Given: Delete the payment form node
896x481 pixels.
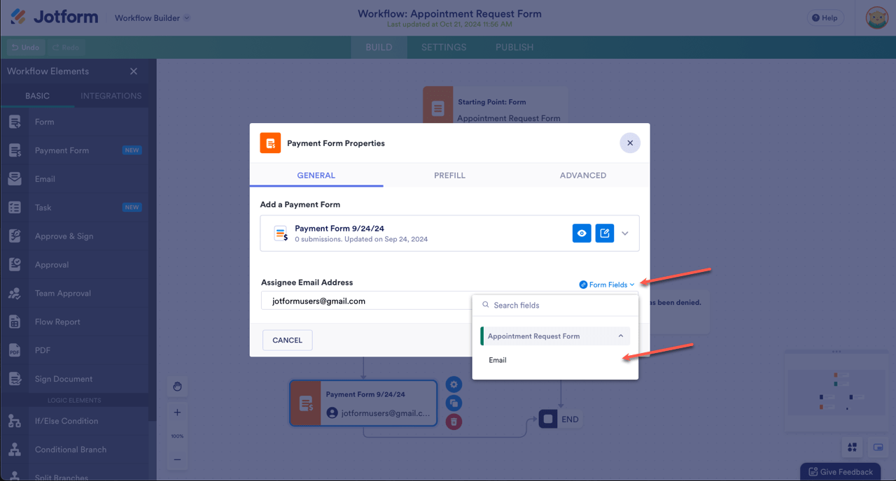Looking at the screenshot, I should (454, 421).
